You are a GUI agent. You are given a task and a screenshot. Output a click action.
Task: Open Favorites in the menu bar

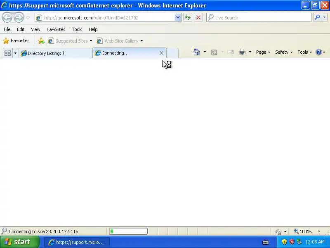click(x=56, y=29)
